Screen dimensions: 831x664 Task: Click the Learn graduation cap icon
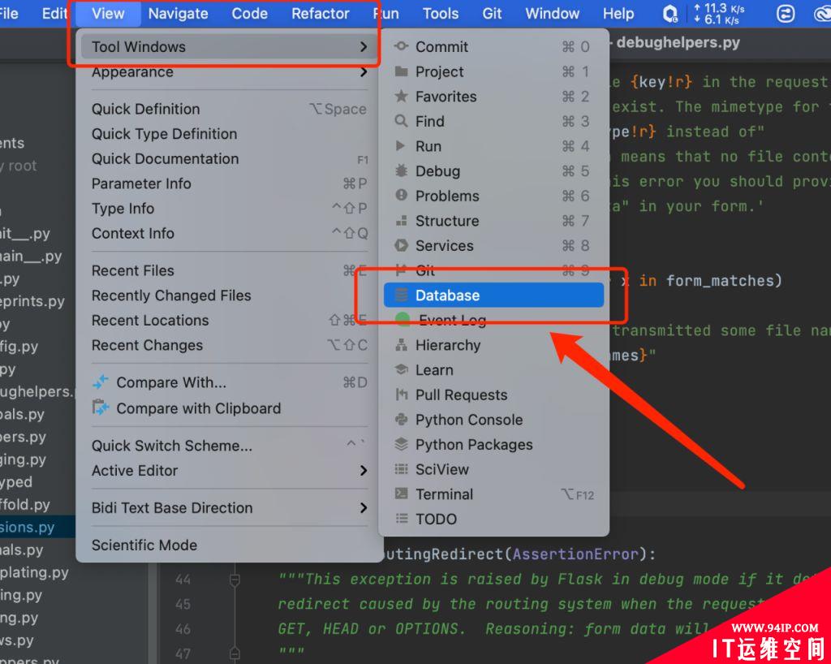point(401,370)
